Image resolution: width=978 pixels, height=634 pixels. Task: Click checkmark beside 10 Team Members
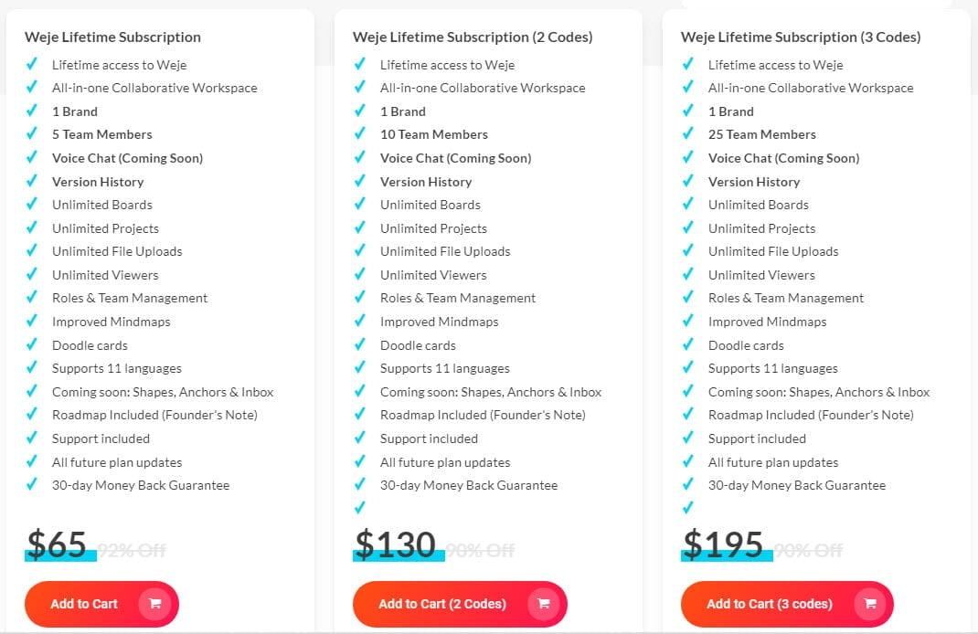[x=360, y=134]
